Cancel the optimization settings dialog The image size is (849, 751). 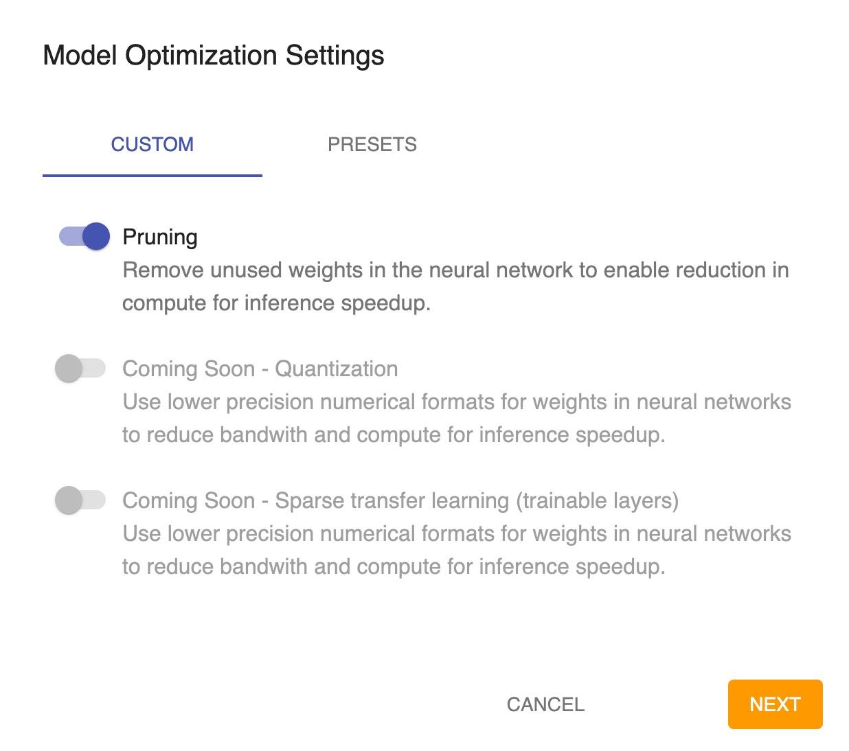545,704
